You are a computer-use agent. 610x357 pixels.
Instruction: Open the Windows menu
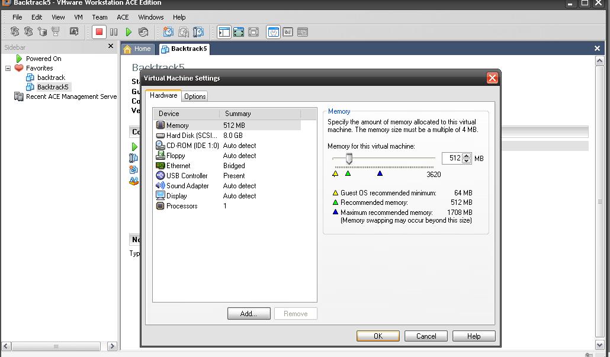click(x=151, y=17)
